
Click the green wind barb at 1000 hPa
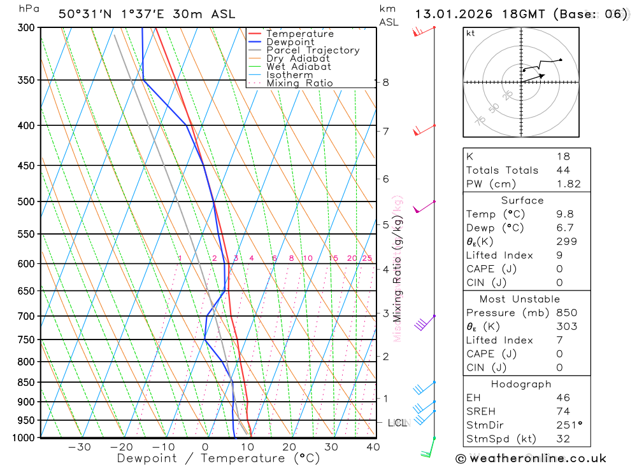(428, 449)
